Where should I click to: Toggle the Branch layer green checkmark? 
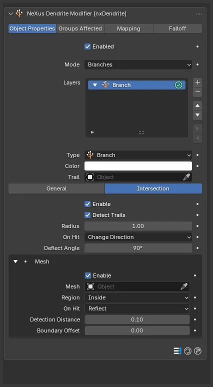coord(178,85)
